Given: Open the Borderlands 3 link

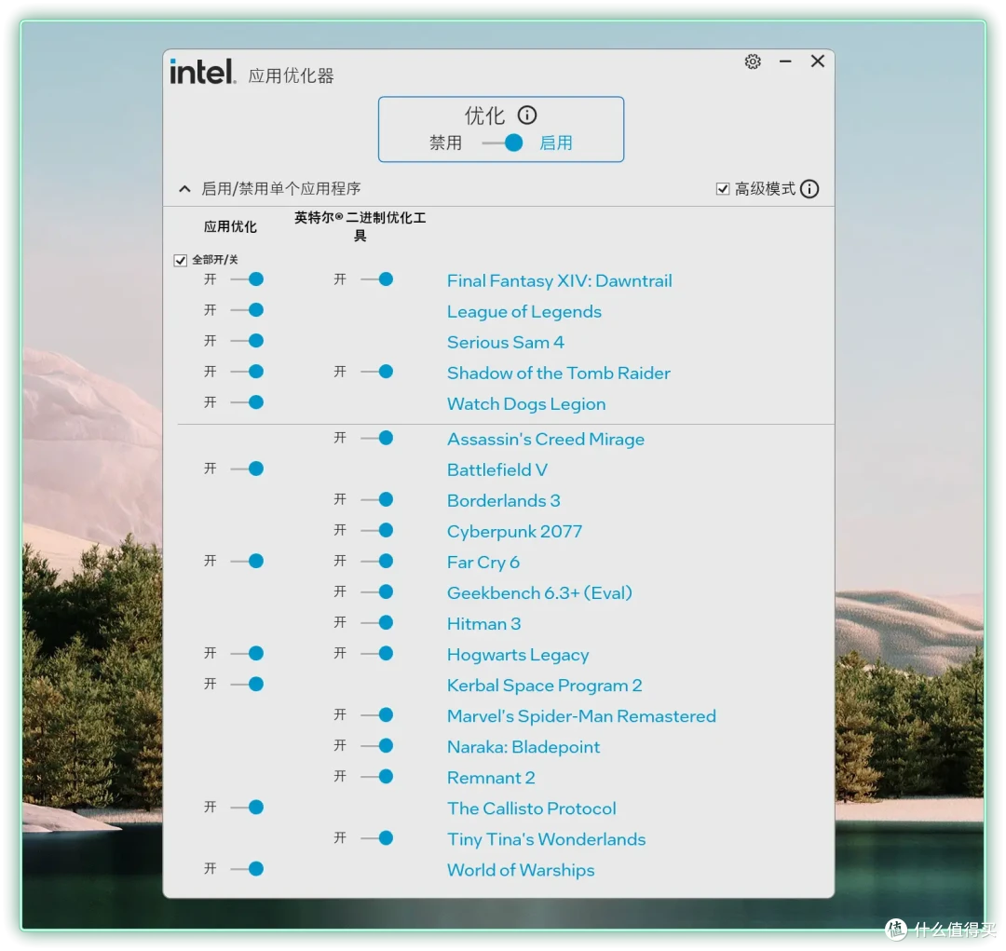Looking at the screenshot, I should (x=504, y=501).
